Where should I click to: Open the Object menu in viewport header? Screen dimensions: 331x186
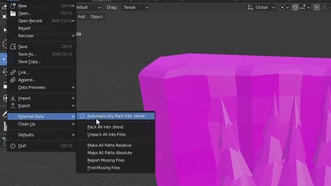[97, 17]
